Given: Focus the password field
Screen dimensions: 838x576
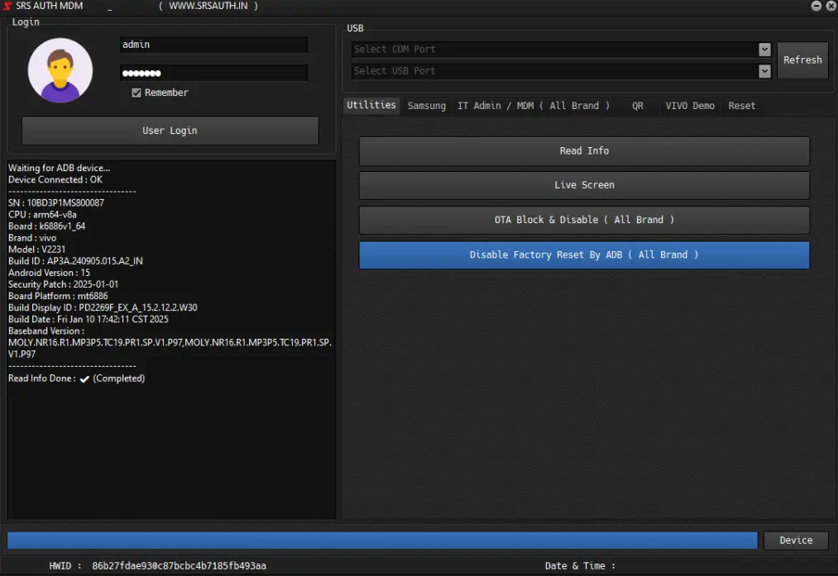Looking at the screenshot, I should click(x=213, y=73).
